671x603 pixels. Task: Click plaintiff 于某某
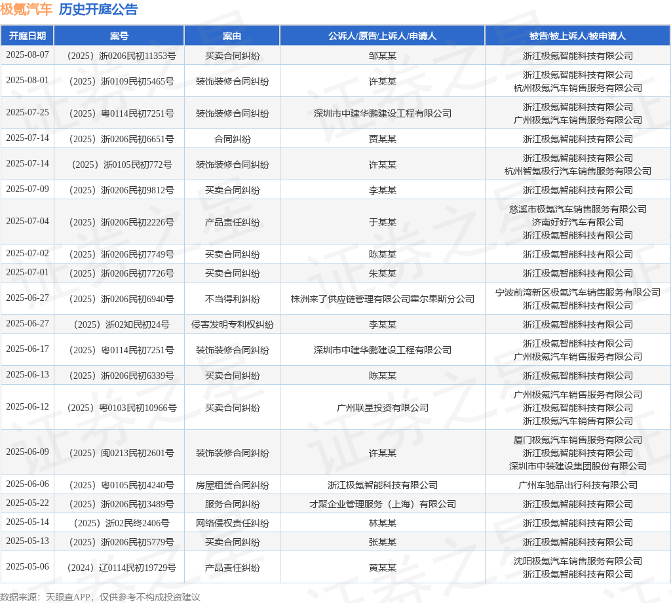pos(383,223)
